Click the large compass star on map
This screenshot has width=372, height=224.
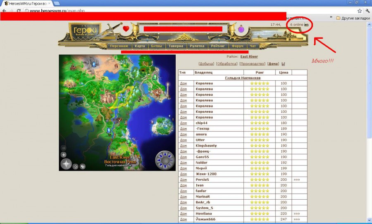tap(66, 164)
